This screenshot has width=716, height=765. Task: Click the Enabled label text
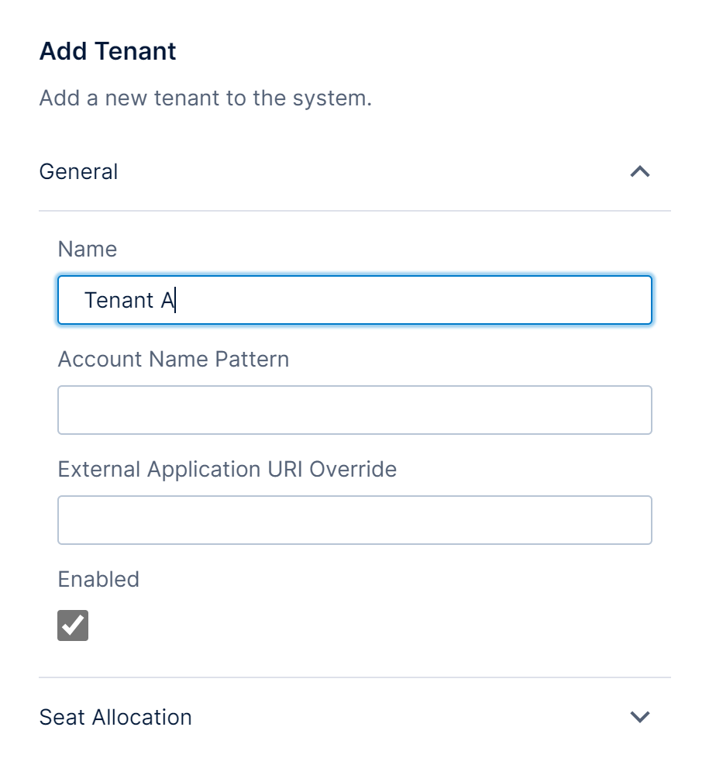(98, 579)
